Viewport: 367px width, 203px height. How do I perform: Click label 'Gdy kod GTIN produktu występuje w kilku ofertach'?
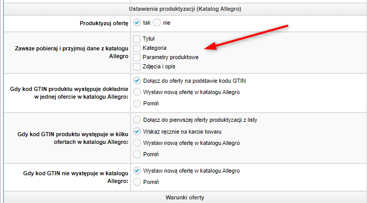(x=73, y=138)
